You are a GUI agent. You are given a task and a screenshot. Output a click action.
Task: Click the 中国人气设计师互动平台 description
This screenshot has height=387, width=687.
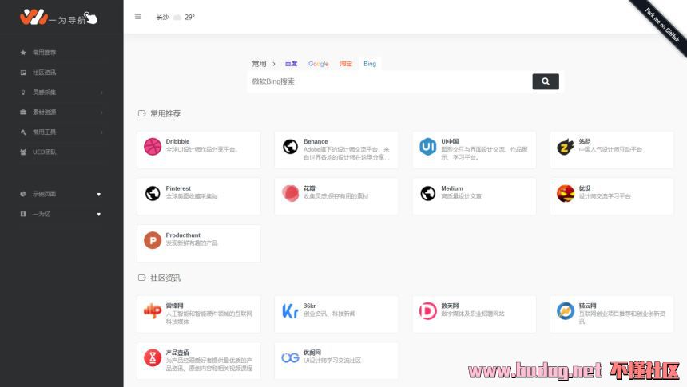(x=610, y=149)
